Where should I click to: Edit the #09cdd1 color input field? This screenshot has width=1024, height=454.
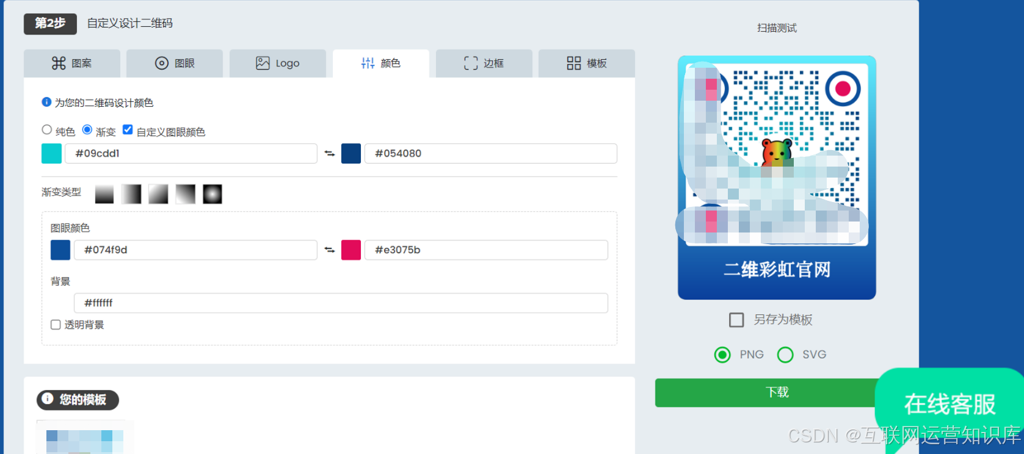[x=191, y=153]
